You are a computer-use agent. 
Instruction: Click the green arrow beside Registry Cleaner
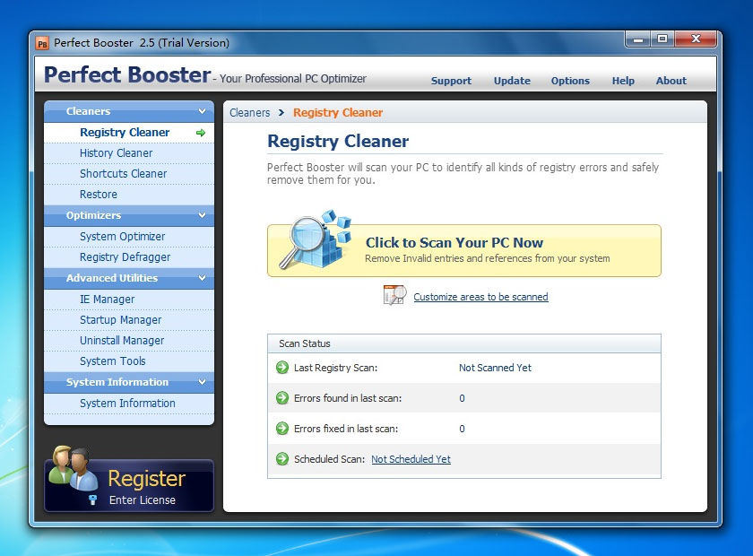click(201, 133)
